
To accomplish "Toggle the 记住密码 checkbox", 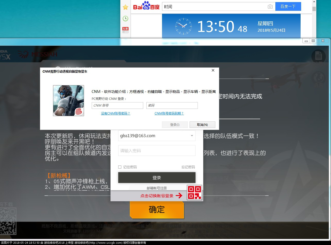I will [120, 167].
